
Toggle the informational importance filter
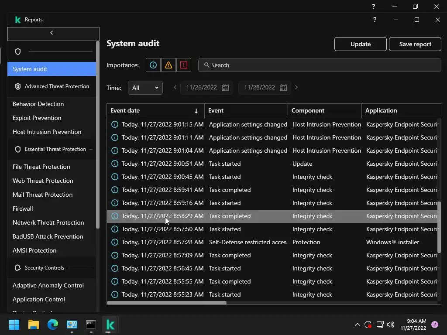153,65
